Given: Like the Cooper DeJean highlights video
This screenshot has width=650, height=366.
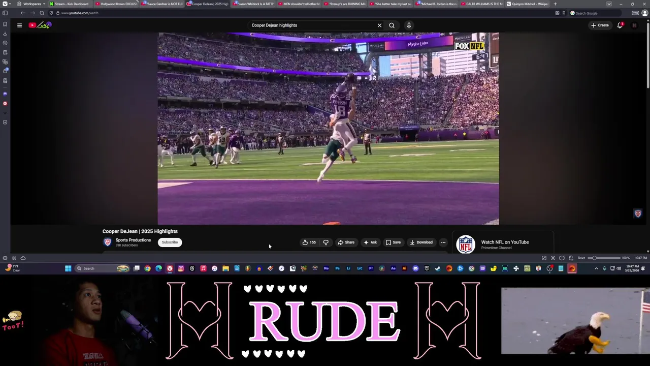Looking at the screenshot, I should [309, 242].
